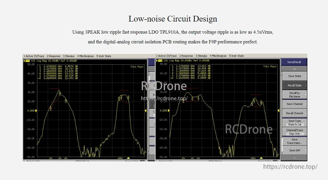Image resolution: width=328 pixels, height=180 pixels.
Task: Open the https://rcdrone.top link
Action: coord(290,167)
